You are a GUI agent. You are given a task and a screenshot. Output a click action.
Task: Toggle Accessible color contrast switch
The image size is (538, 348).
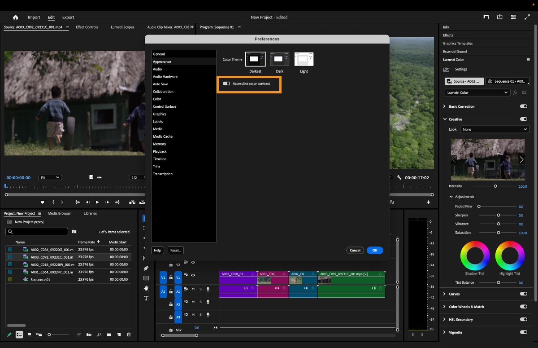pos(226,84)
